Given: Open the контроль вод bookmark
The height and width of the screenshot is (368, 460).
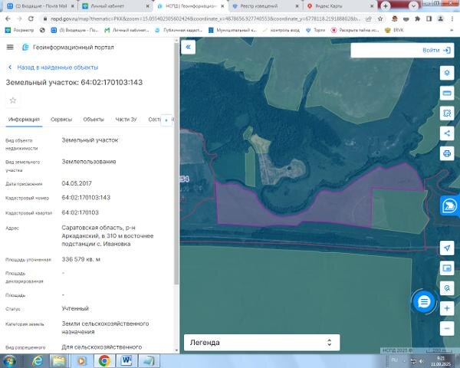Looking at the screenshot, I should pyautogui.click(x=281, y=30).
